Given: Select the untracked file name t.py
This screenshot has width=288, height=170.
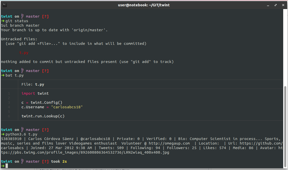Looking at the screenshot, I should [24, 52].
